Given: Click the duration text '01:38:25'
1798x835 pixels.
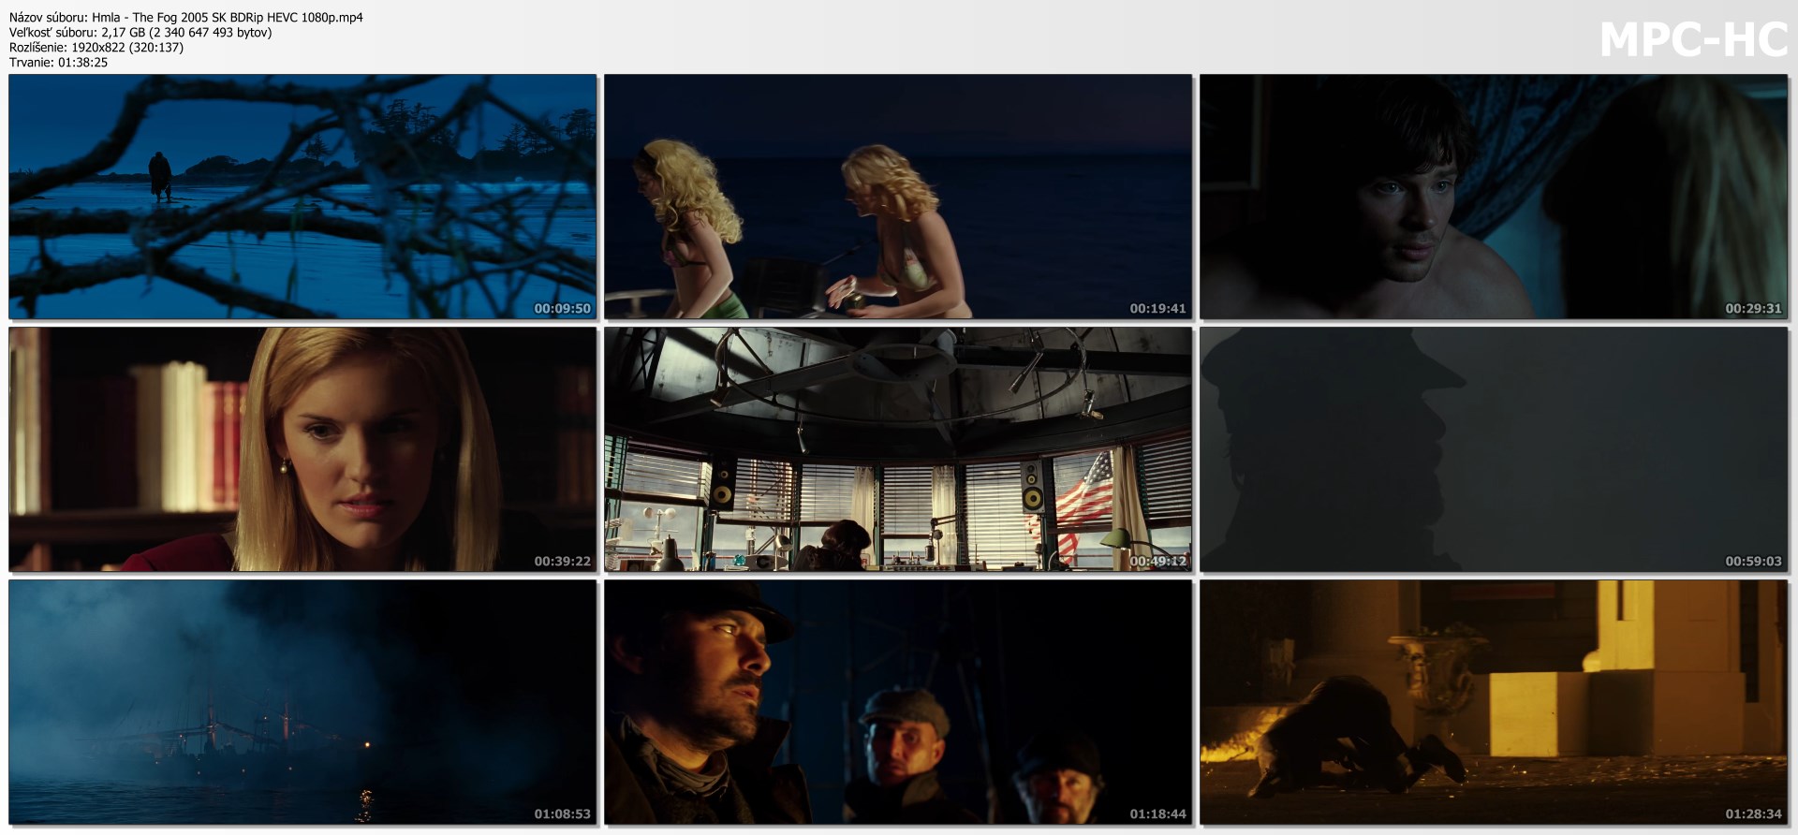Looking at the screenshot, I should 83,62.
